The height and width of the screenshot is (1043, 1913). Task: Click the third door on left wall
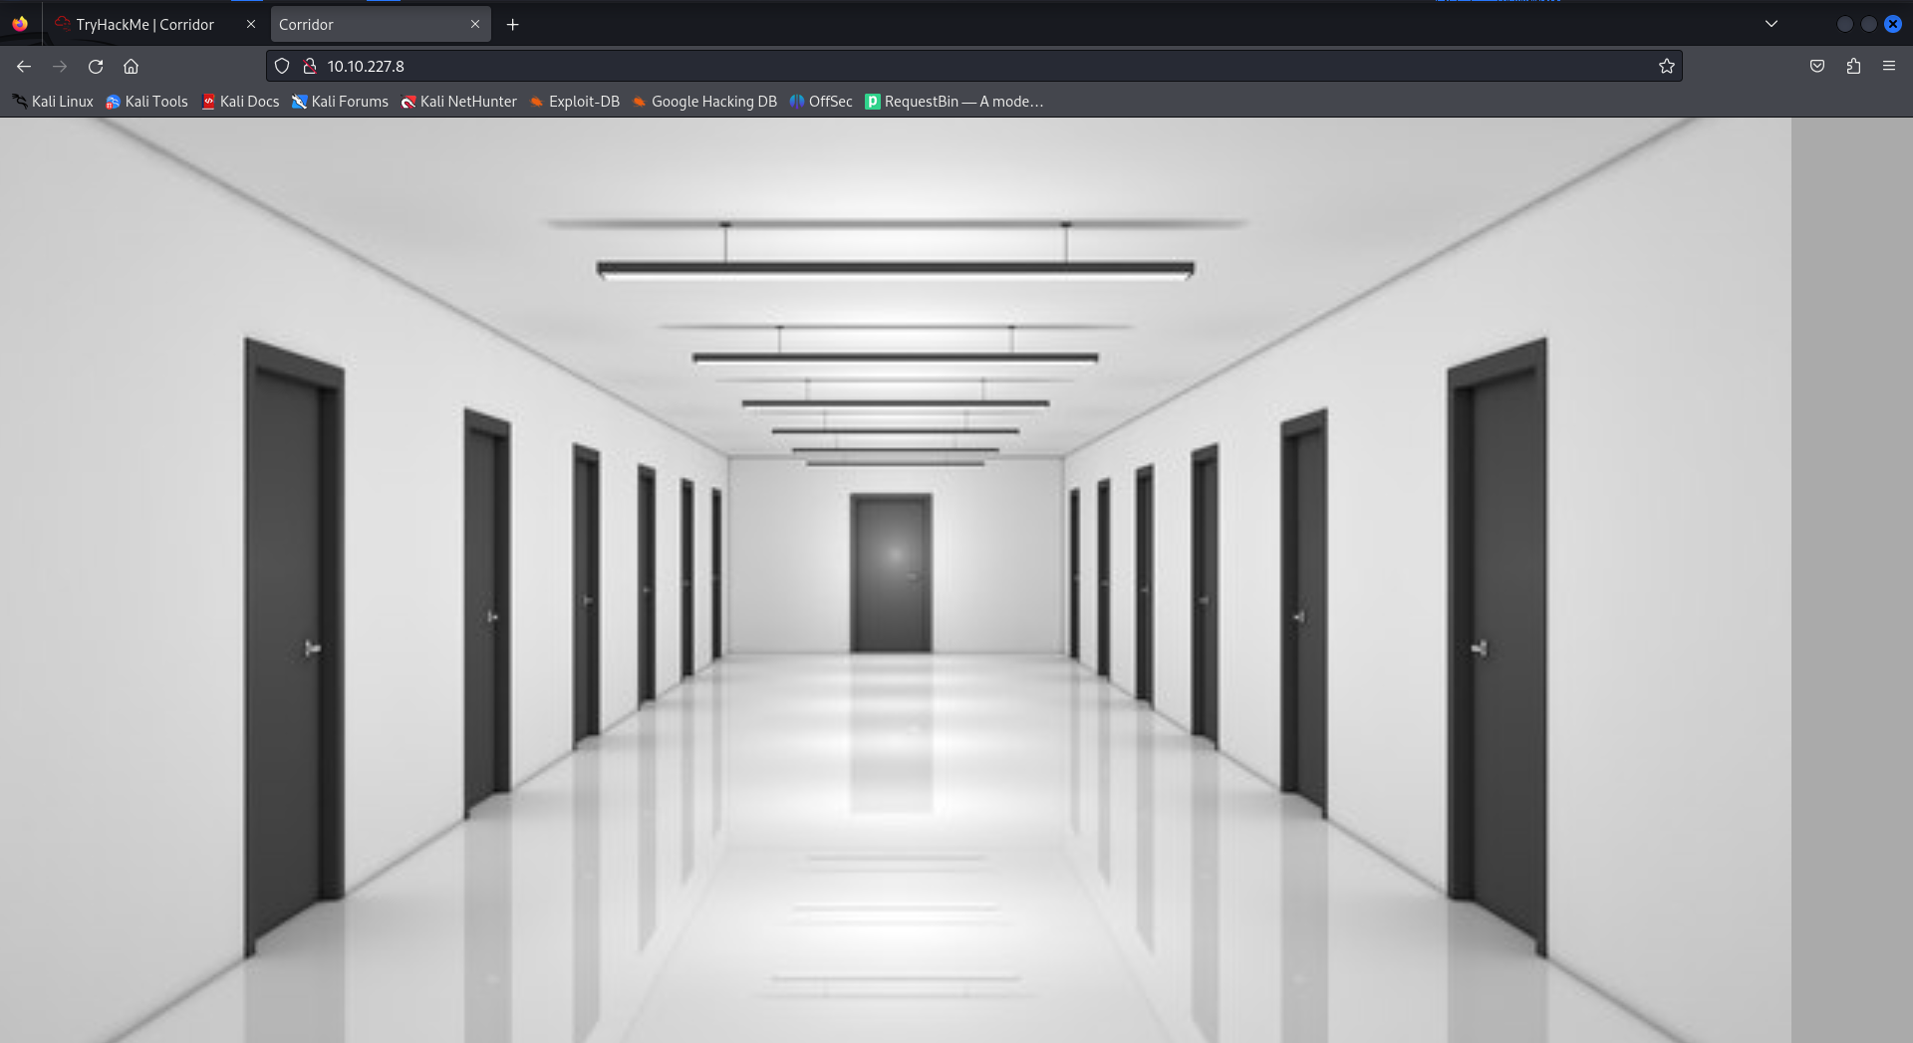point(586,596)
